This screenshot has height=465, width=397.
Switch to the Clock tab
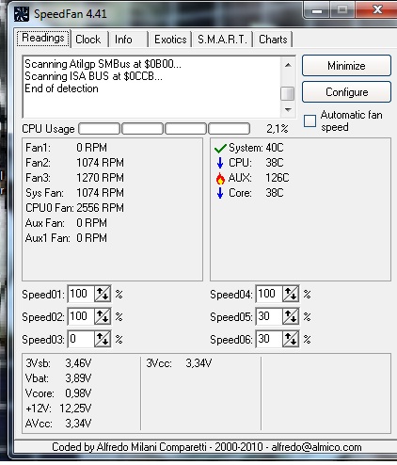pyautogui.click(x=89, y=40)
